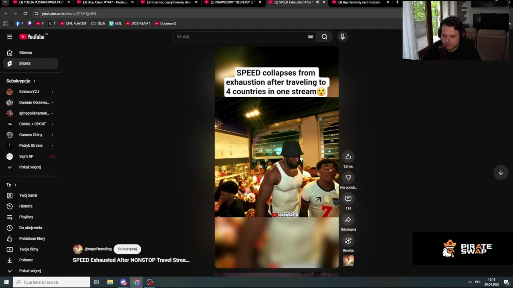Like the Short with thumbs up
Image resolution: width=513 pixels, height=288 pixels.
(348, 156)
